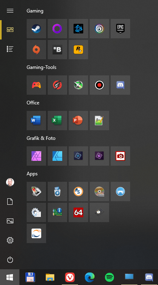The height and width of the screenshot is (285, 158).
Task: Open the flatbed scanner tile
Action: 36,191
